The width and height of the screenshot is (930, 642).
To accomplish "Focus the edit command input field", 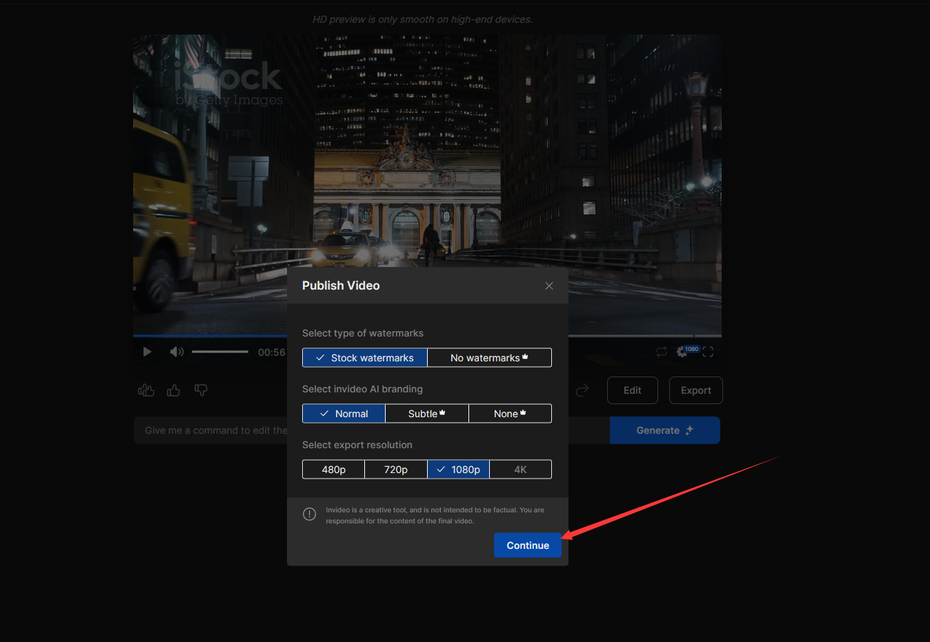I will (372, 430).
